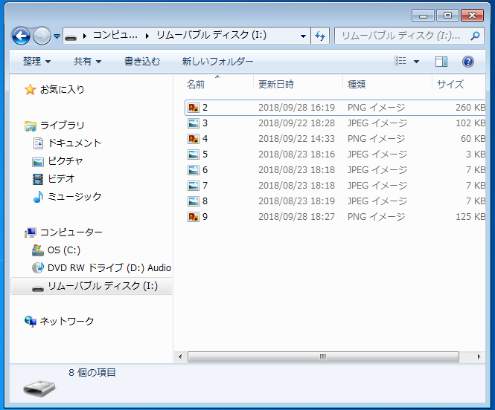Click 書き込む (Burn) in toolbar
Image resolution: width=495 pixels, height=410 pixels.
point(141,62)
